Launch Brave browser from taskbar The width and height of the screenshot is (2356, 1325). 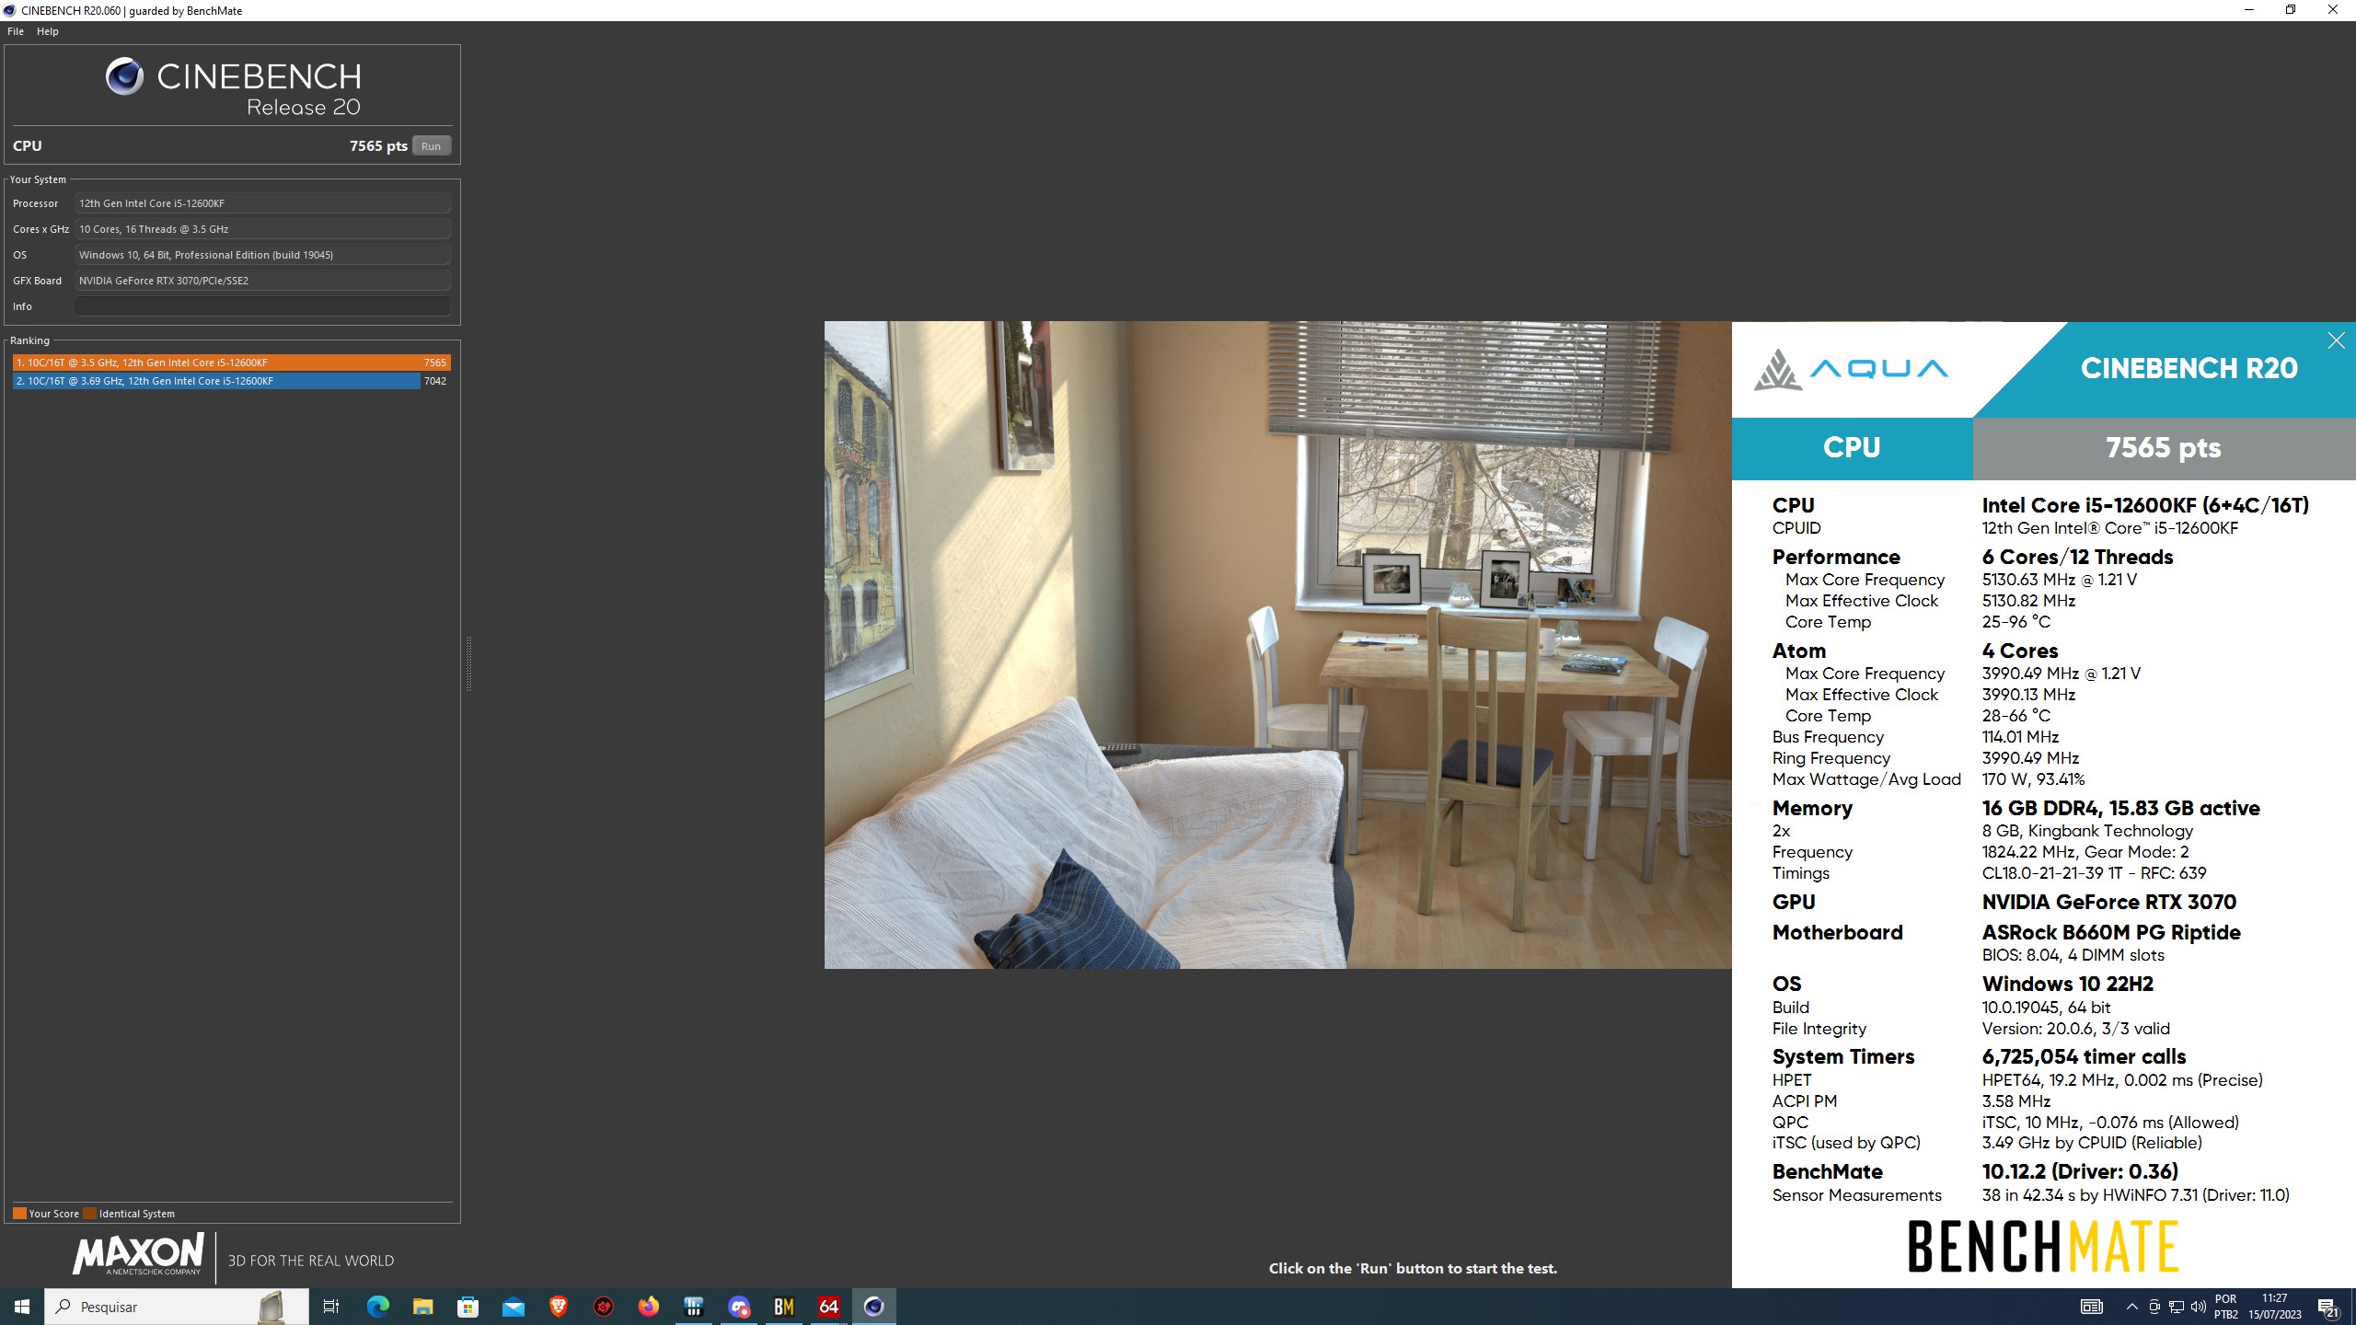point(558,1307)
